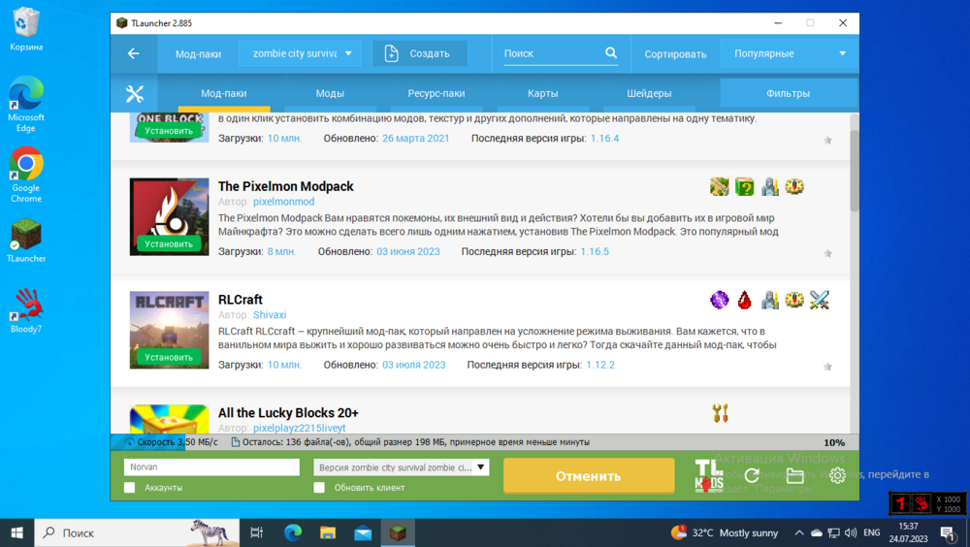Open launcher settings gear icon
The width and height of the screenshot is (970, 547).
838,476
